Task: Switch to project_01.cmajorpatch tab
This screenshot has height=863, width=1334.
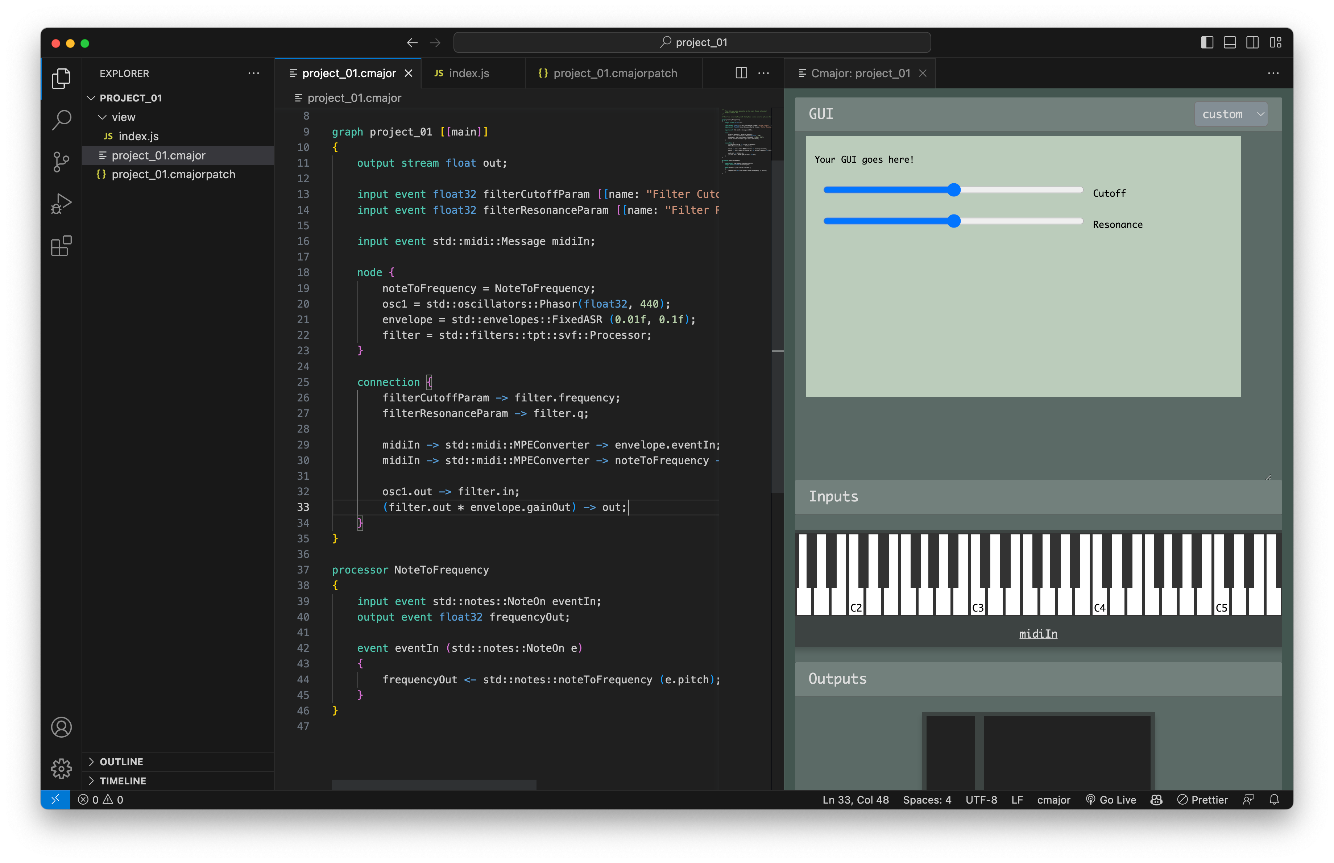Action: point(614,73)
